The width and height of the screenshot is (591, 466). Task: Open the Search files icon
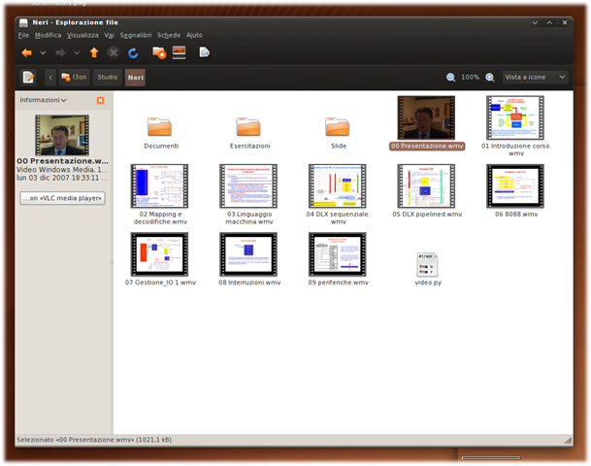205,52
